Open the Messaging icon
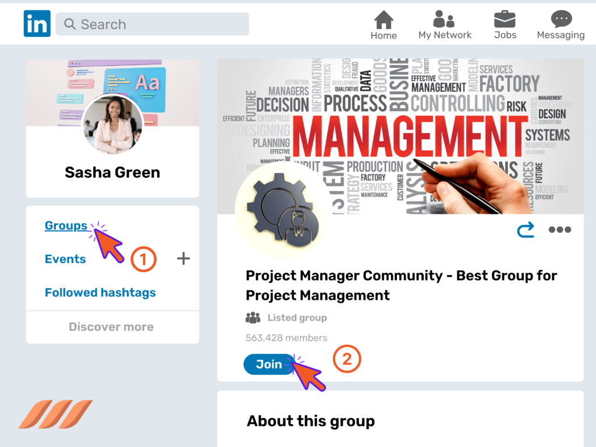Viewport: 596px width, 447px height. tap(560, 19)
